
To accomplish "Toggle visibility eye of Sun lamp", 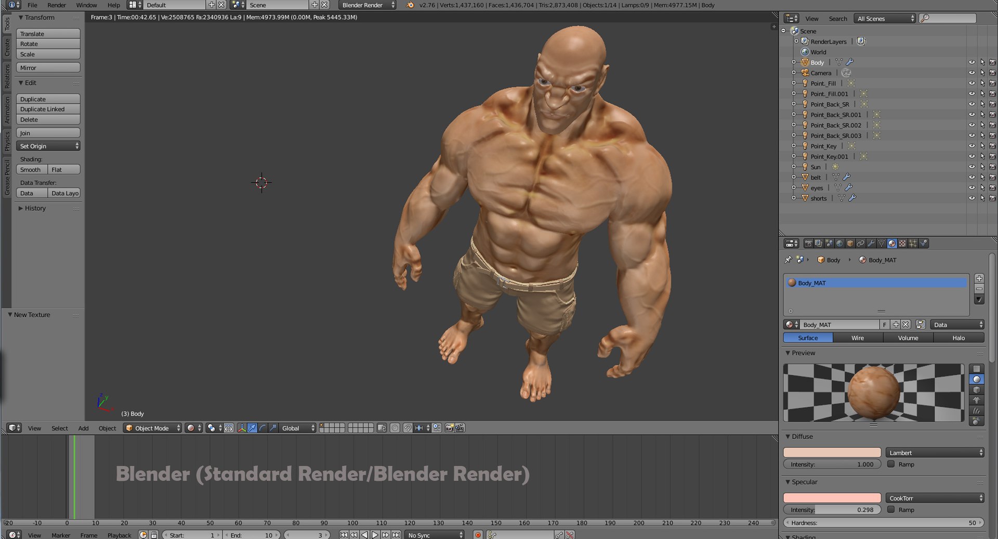I will click(x=971, y=167).
